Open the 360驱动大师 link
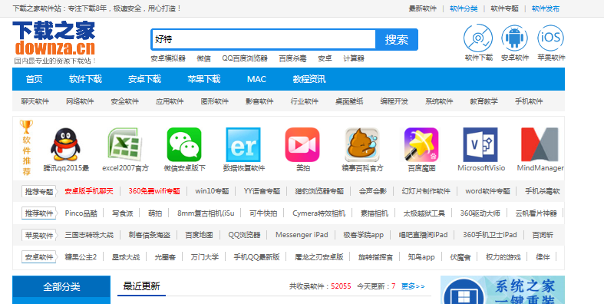This screenshot has height=304, width=604. pyautogui.click(x=480, y=213)
